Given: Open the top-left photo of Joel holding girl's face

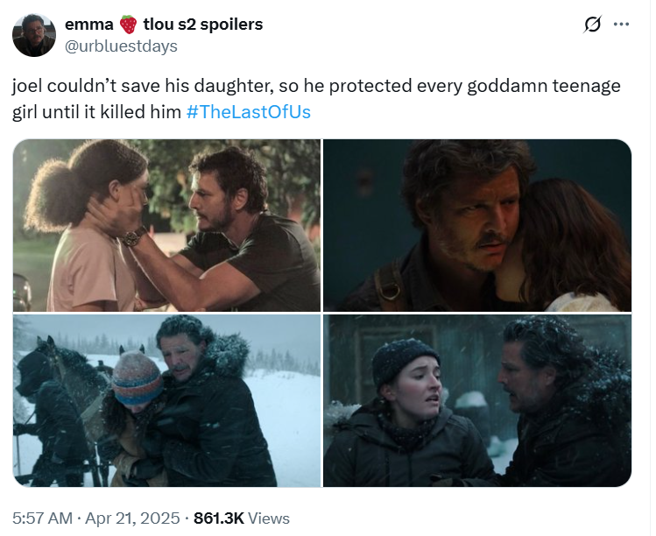Looking at the screenshot, I should tap(166, 225).
